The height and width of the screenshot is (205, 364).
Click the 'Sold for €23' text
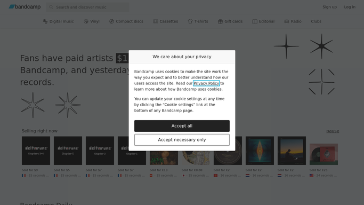coord(319,170)
